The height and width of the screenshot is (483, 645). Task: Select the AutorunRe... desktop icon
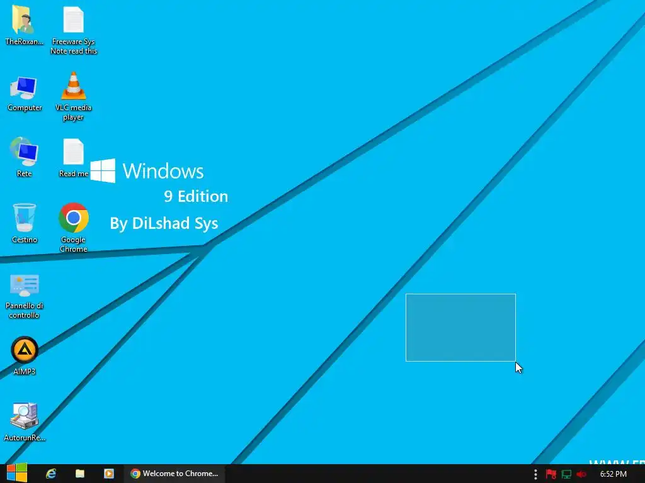[25, 421]
